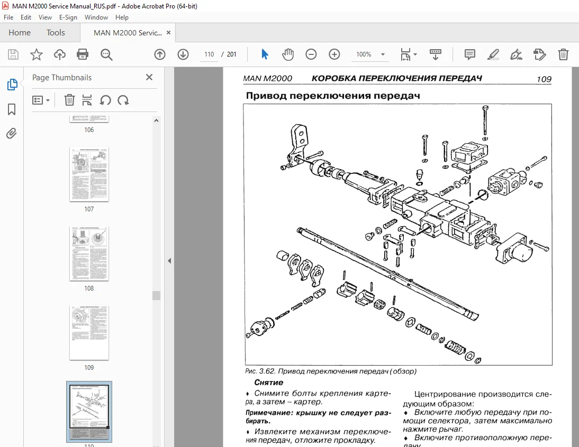Viewport: 579px width, 447px height.
Task: Click the Print file icon
Action: [83, 54]
